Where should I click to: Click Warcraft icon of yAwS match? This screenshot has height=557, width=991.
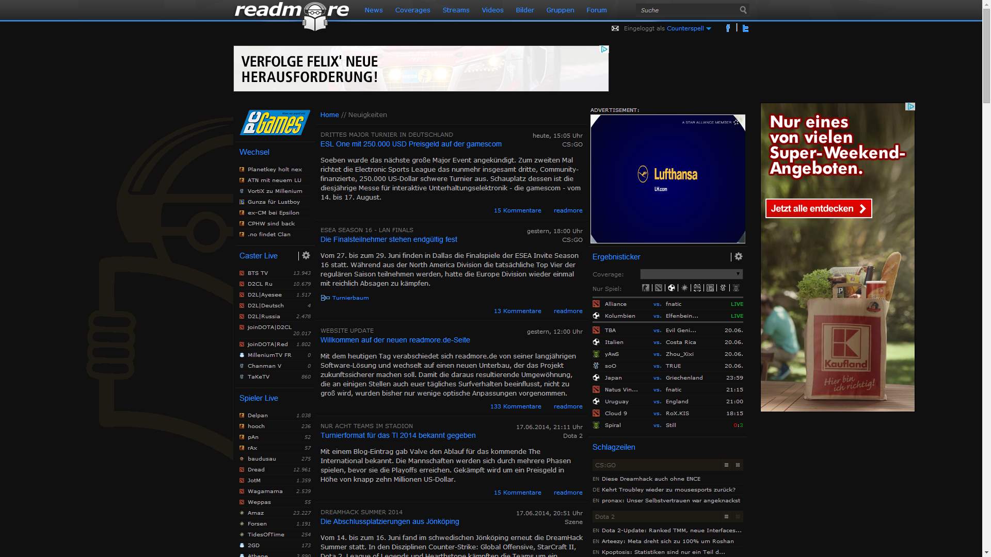click(596, 354)
